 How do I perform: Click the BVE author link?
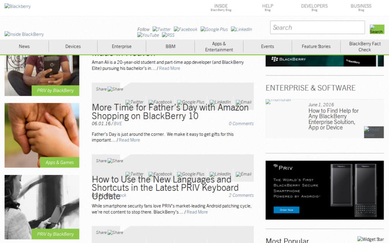[x=118, y=123]
